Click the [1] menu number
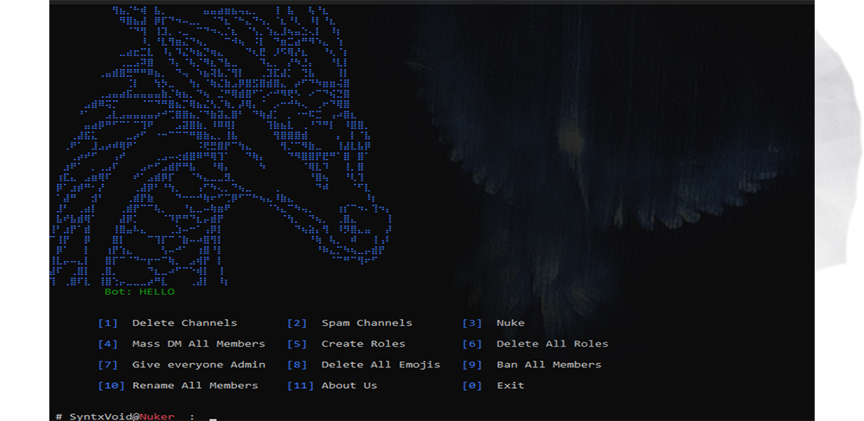The height and width of the screenshot is (421, 864). tap(108, 323)
